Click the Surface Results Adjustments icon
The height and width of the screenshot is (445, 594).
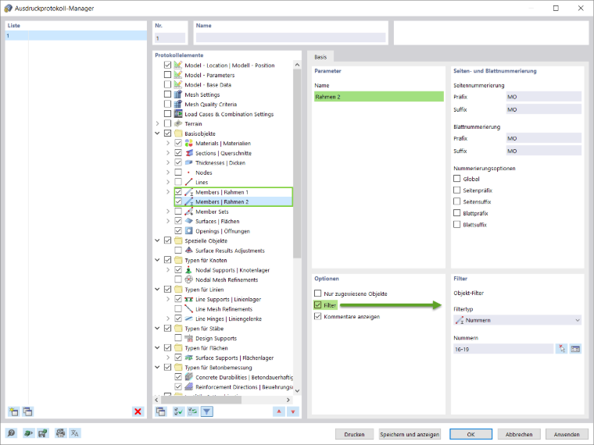click(x=188, y=251)
